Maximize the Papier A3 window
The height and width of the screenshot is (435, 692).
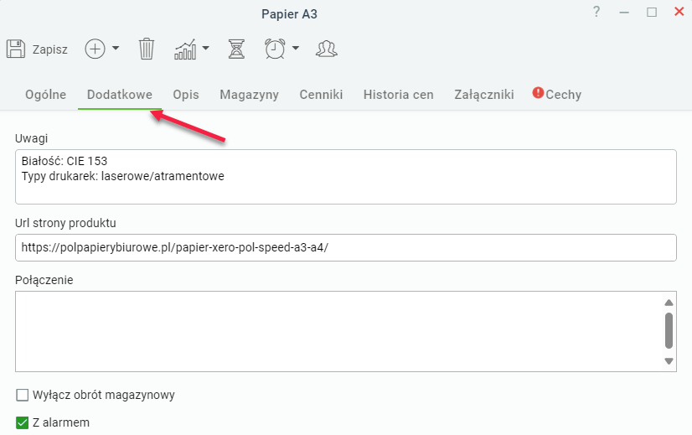click(x=652, y=13)
